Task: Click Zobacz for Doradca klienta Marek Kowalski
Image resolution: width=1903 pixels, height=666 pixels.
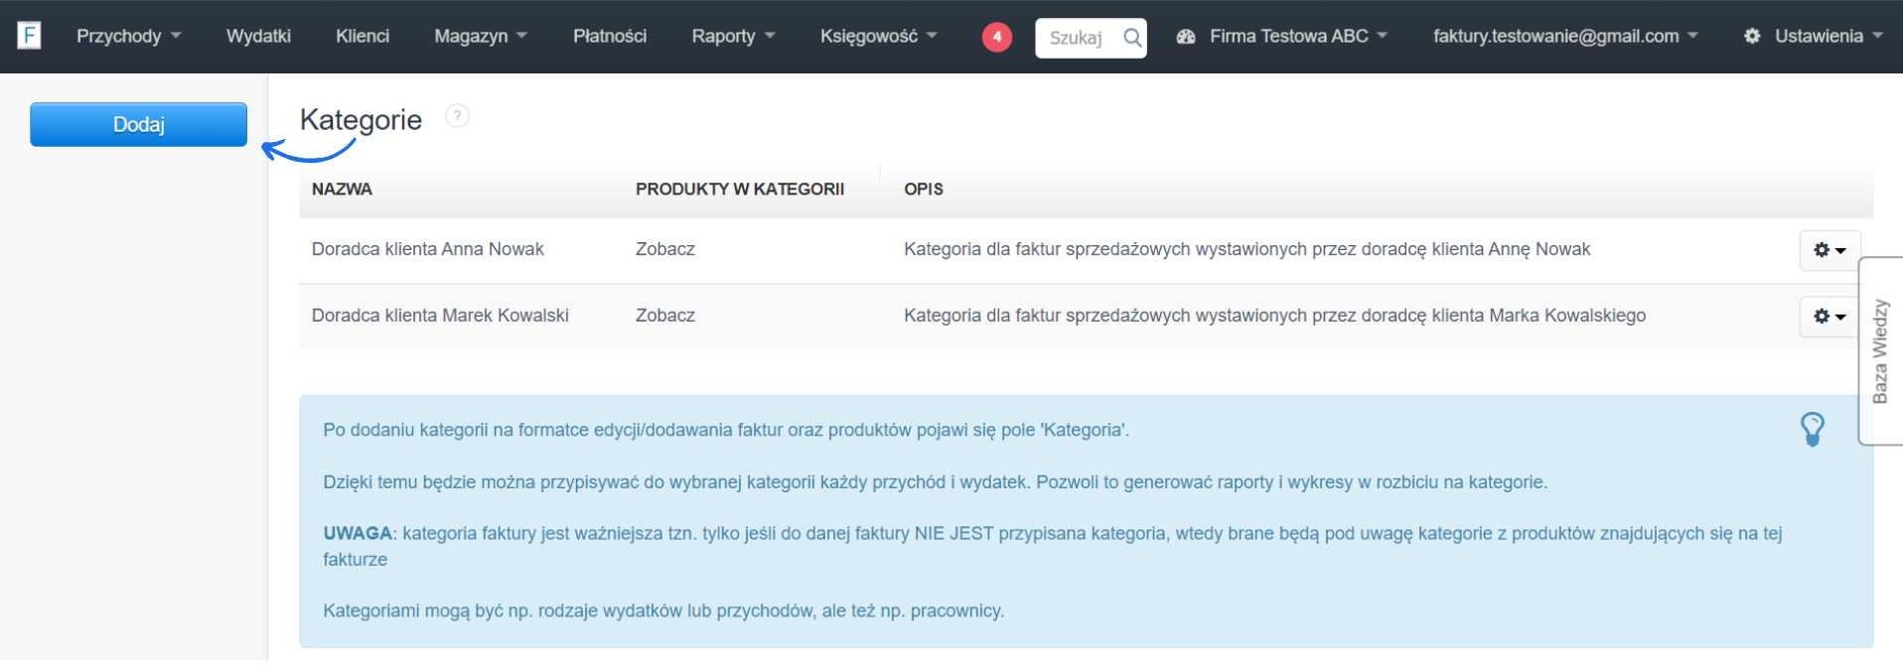Action: click(x=665, y=316)
